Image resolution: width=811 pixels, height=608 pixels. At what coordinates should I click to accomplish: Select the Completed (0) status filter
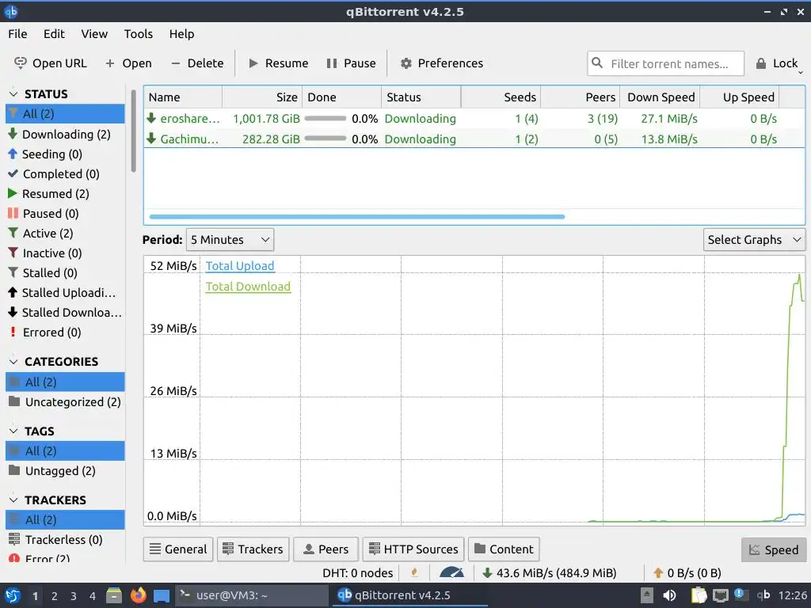[65, 173]
